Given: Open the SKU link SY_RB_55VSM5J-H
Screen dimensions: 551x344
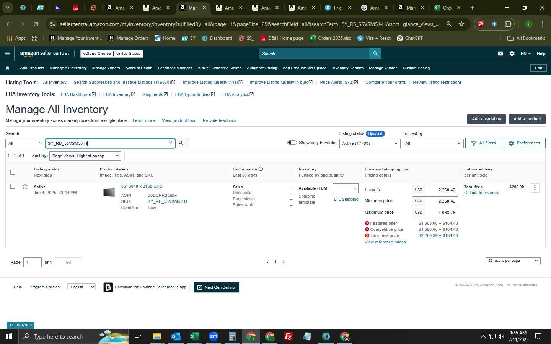Looking at the screenshot, I should coord(167,201).
